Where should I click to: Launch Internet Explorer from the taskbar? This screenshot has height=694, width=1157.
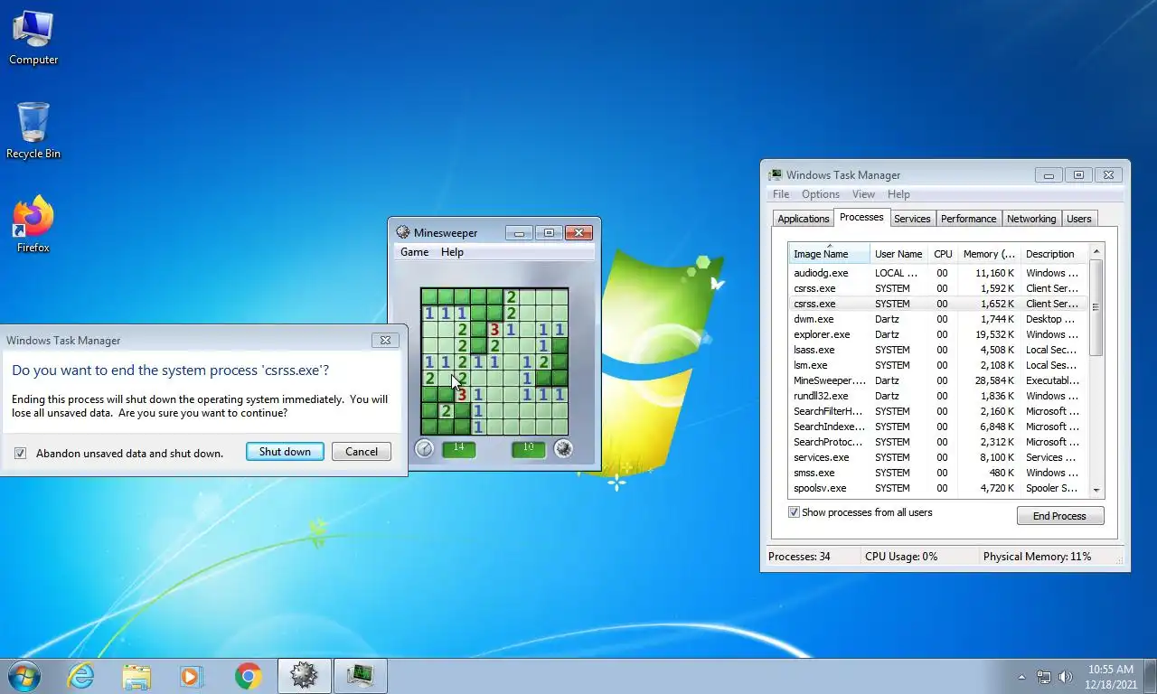pos(80,676)
